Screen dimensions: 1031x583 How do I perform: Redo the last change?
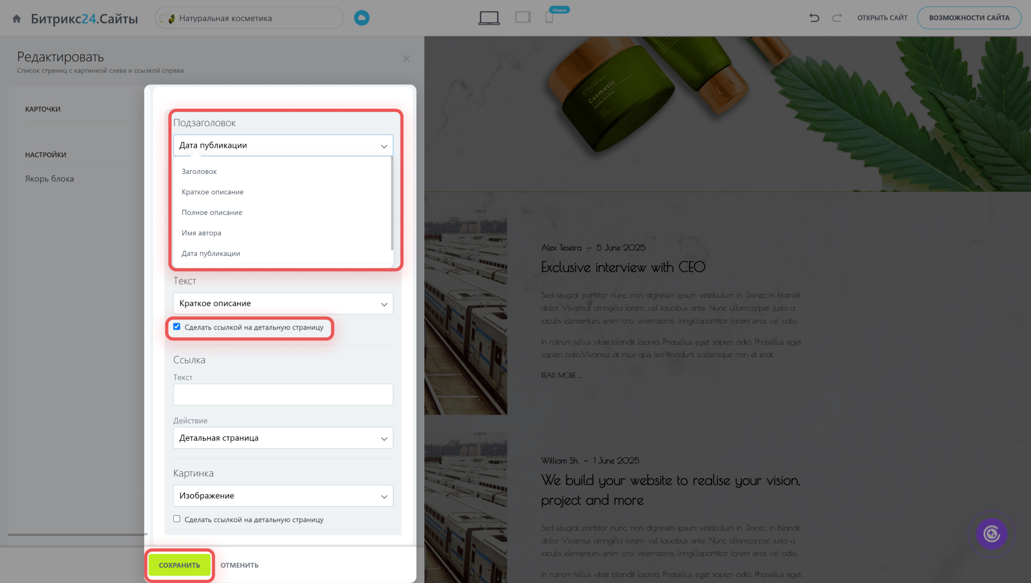click(837, 18)
